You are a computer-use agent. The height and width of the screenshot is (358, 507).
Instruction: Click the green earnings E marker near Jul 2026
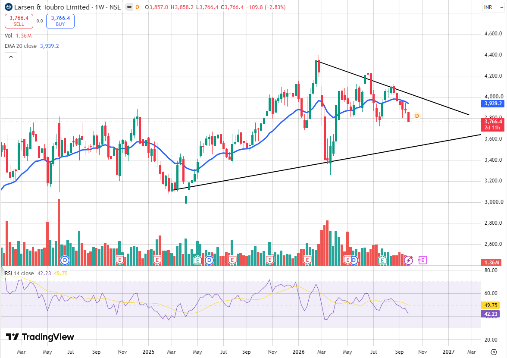pos(382,260)
